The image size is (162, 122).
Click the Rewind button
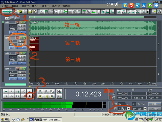(x=12, y=96)
